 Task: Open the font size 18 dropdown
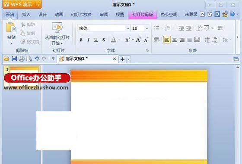pyautogui.click(x=147, y=28)
